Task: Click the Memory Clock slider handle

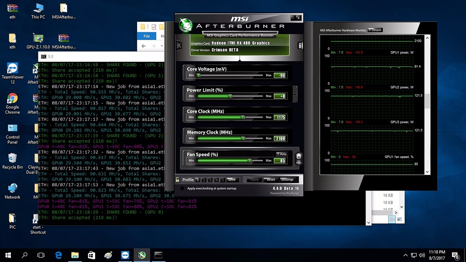Action: [x=243, y=138]
